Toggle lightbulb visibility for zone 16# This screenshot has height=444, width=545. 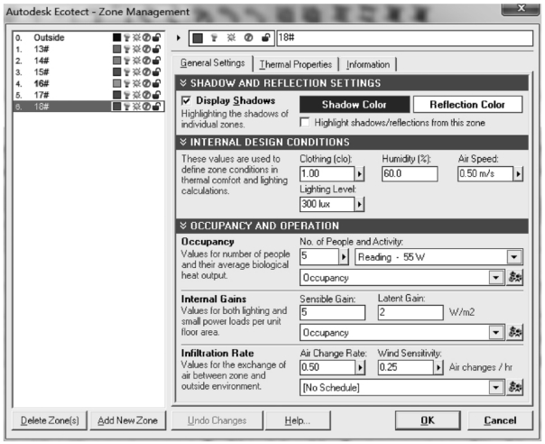[x=127, y=83]
